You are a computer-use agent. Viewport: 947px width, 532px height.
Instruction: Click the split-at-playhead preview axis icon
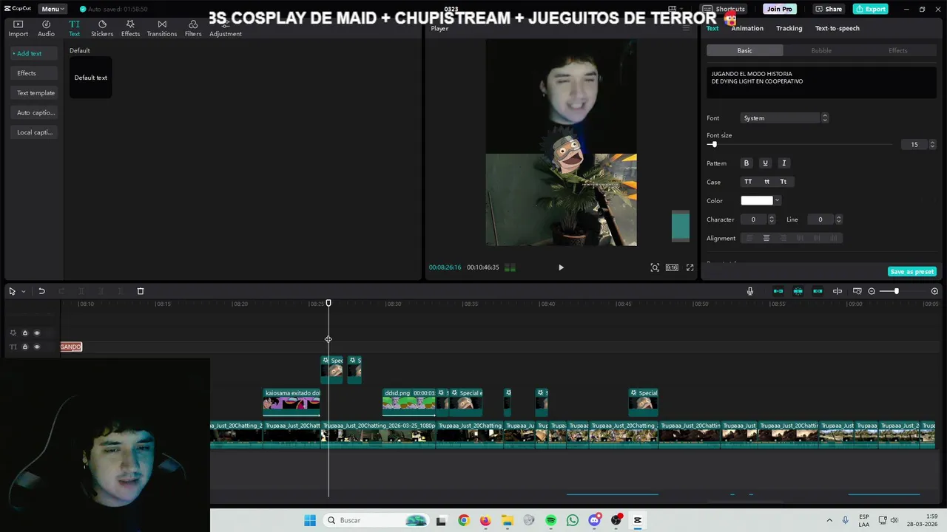(x=838, y=291)
